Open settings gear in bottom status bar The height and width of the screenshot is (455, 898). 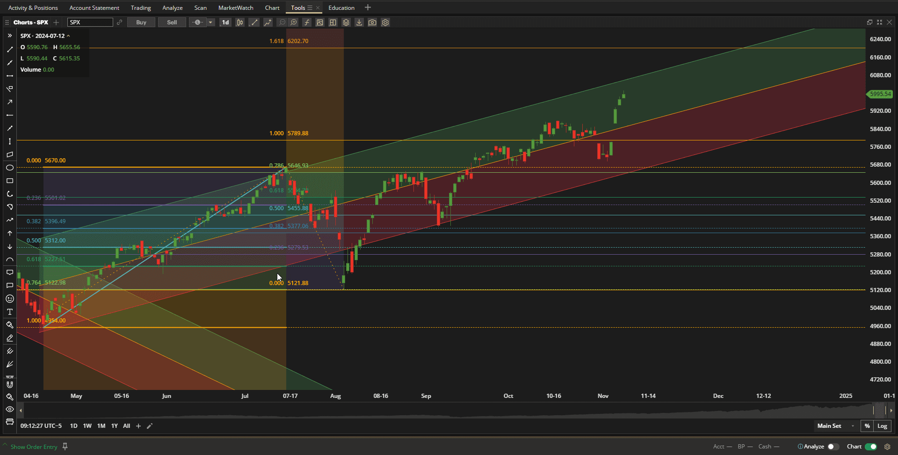[x=887, y=447]
